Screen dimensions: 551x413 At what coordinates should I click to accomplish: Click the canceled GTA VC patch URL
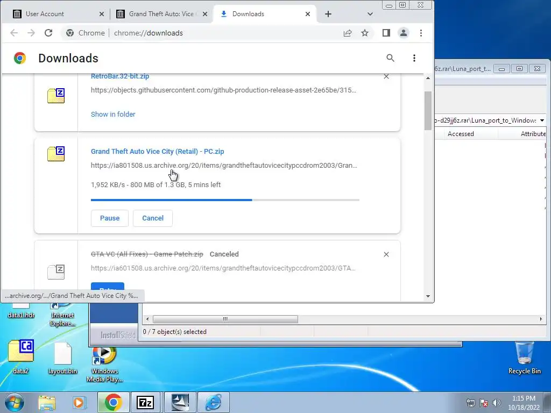click(x=223, y=268)
